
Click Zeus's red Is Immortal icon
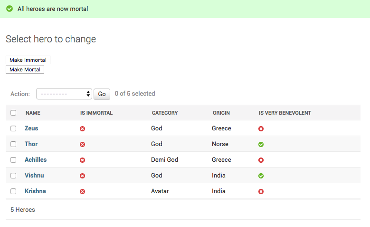(82, 129)
